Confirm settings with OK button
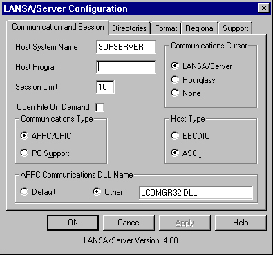Screen dimensions: 273x255 click(73, 223)
